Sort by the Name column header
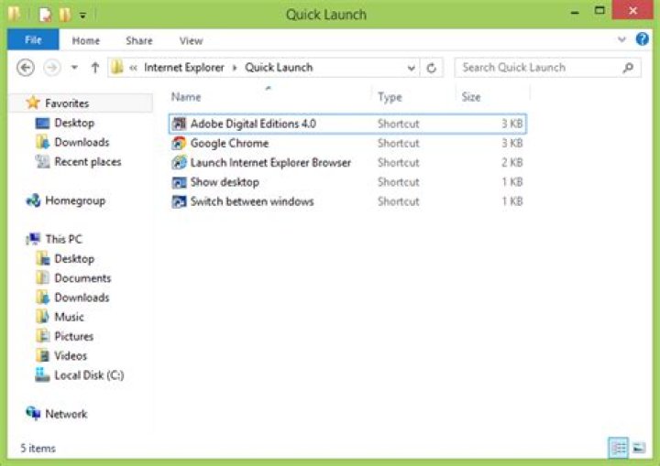 (185, 97)
